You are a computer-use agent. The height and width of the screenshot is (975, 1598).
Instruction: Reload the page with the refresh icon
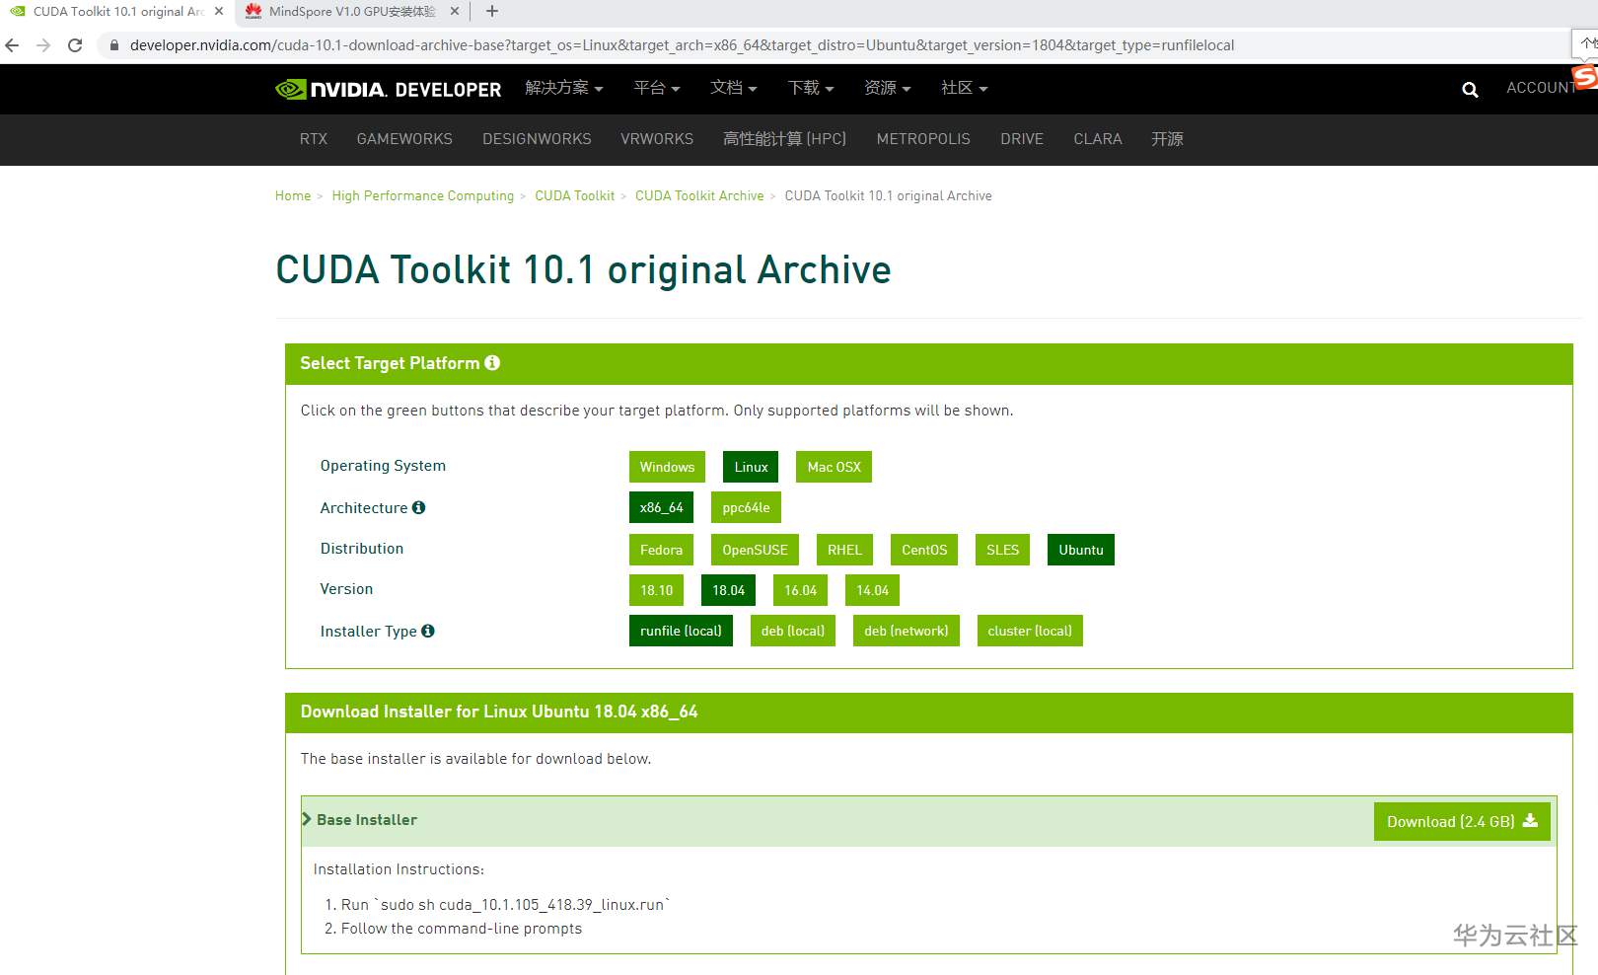[x=75, y=45]
